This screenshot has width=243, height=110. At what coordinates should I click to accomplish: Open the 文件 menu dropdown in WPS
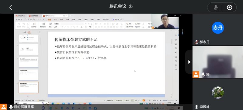point(19,20)
